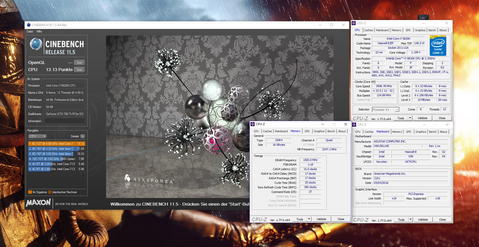The image size is (479, 247).
Task: Open the Datei menu
Action: coord(30,31)
